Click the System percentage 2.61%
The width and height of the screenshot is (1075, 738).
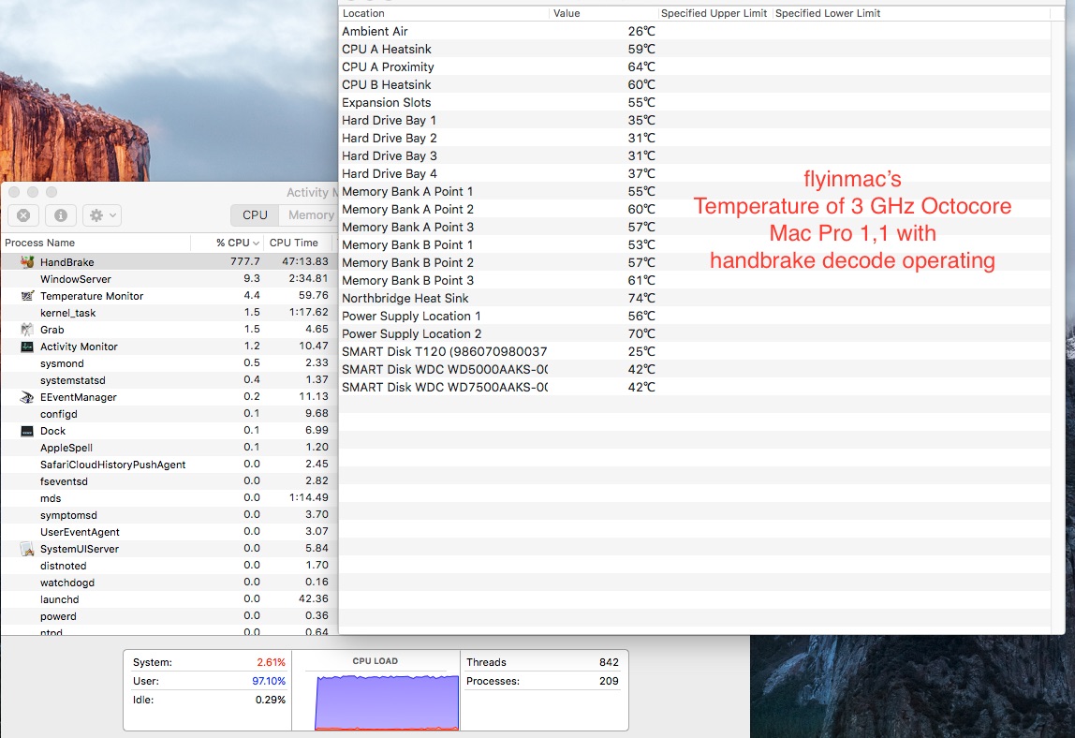tap(271, 662)
